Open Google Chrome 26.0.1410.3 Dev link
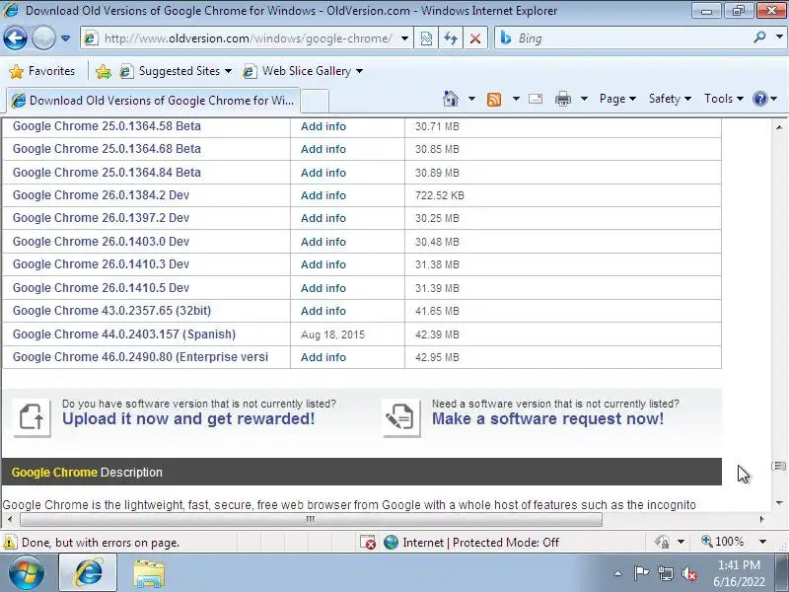The width and height of the screenshot is (789, 592). 102,264
